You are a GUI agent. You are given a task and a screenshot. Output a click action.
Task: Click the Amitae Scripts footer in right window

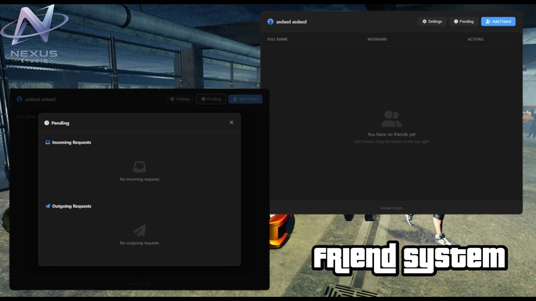pos(392,208)
